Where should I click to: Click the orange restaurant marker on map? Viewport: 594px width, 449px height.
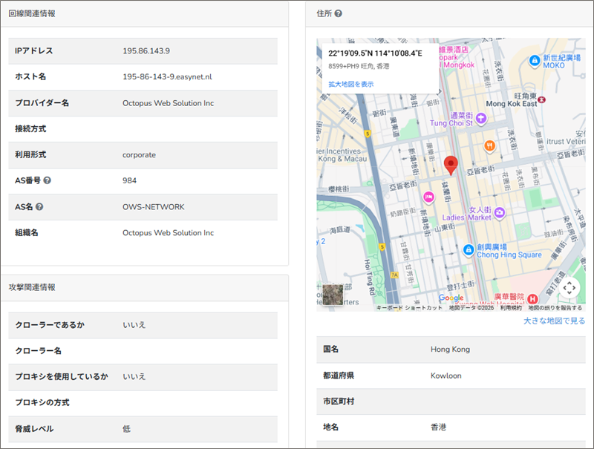coord(489,145)
